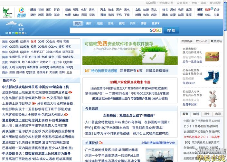Screen dimensions: 227x162
Task: Expand the 更多▼ search category dropdown
Action: point(156,23)
